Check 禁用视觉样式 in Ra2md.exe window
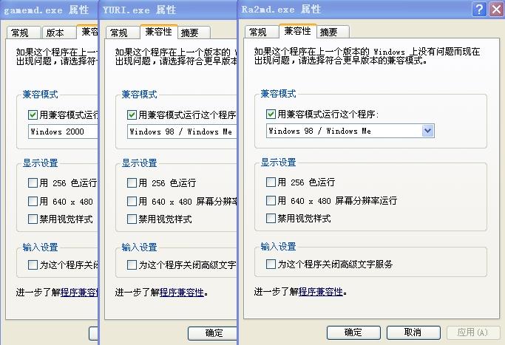 pos(271,218)
